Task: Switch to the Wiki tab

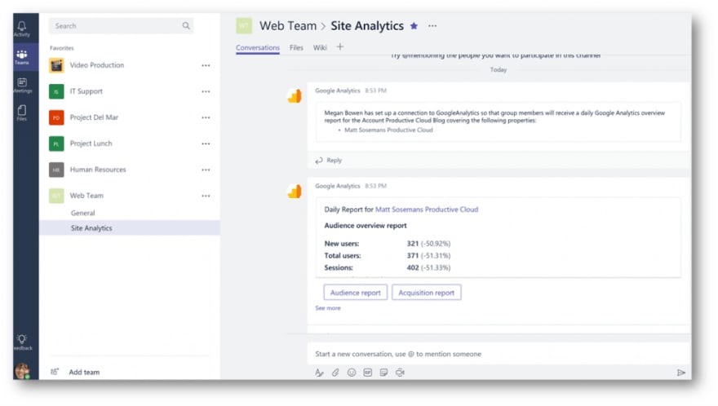Action: 320,47
